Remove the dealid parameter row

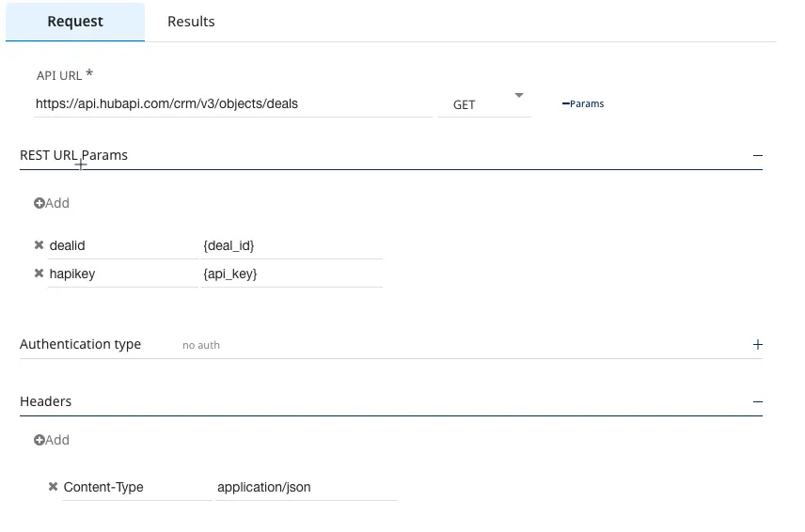[39, 245]
